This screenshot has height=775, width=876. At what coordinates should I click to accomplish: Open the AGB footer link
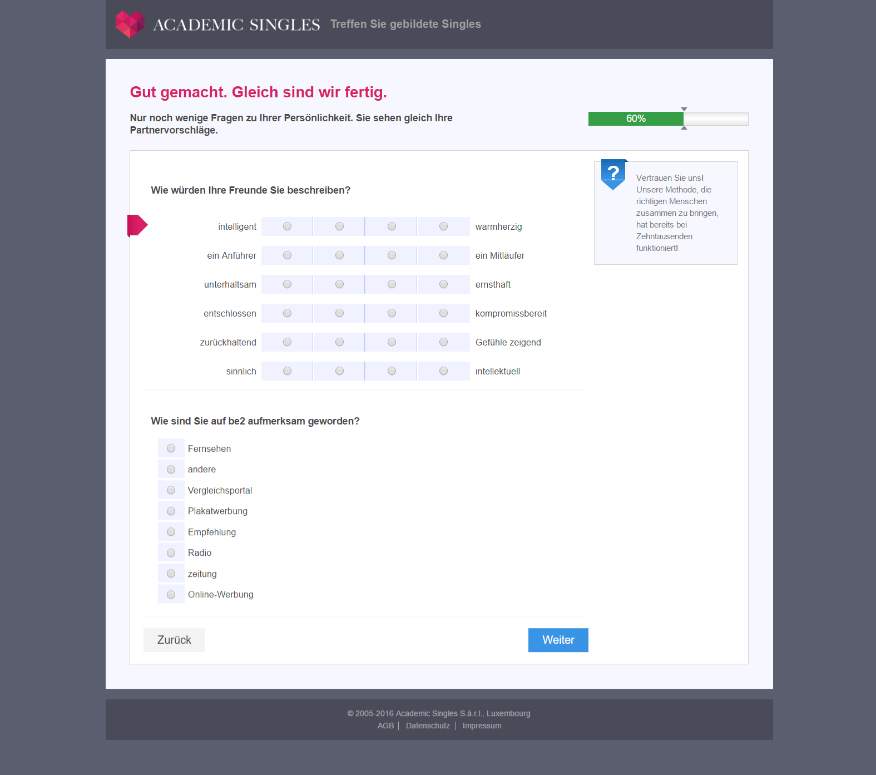(x=385, y=725)
